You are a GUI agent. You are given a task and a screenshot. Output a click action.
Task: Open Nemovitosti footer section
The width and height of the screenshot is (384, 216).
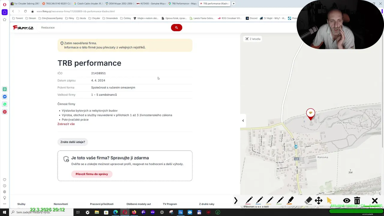point(61,204)
